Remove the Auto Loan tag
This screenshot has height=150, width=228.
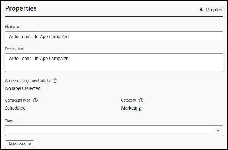[x=30, y=144]
